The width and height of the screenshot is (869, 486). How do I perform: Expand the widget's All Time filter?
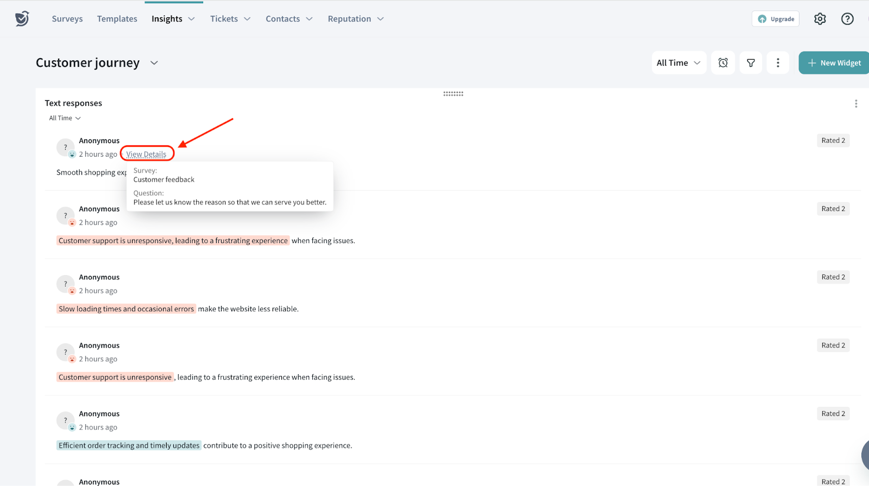[65, 118]
